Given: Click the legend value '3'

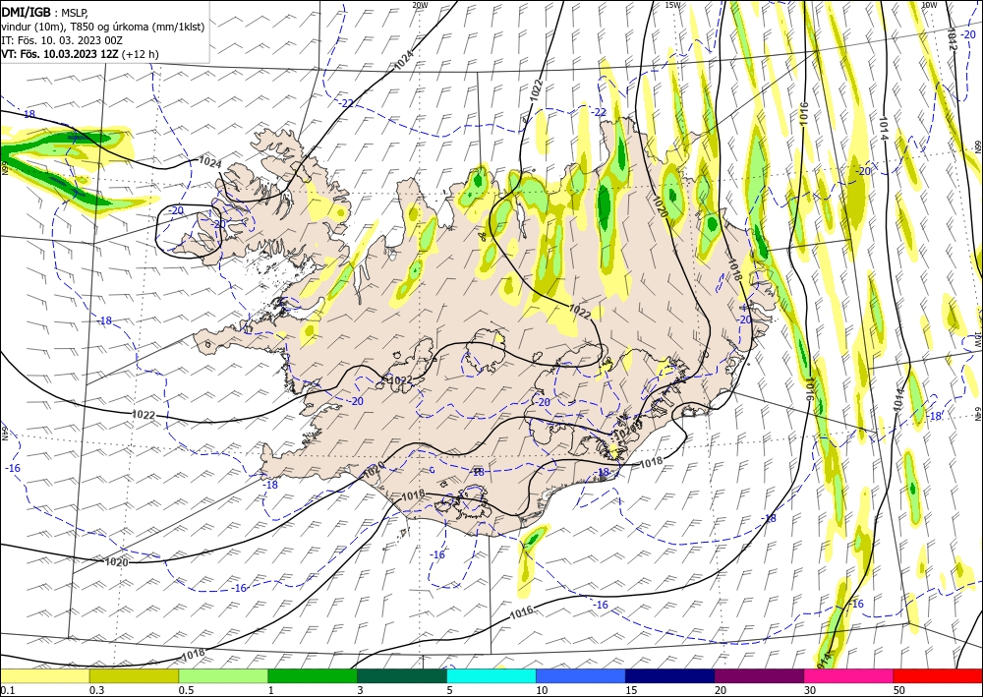Looking at the screenshot, I should (361, 690).
